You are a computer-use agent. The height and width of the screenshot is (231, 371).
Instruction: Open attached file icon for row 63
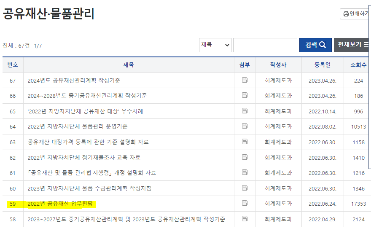pos(245,142)
